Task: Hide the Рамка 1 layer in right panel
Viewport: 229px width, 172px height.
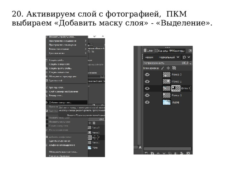Action: point(147,95)
